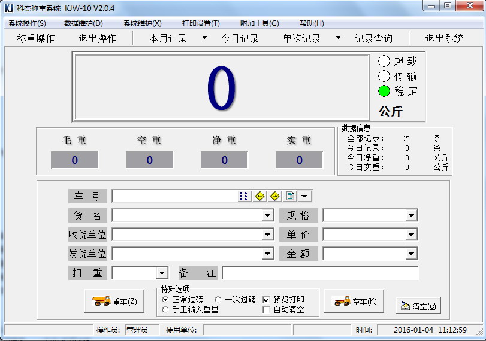This screenshot has width=486, height=341.
Task: Uncheck the 预览打印 checkbox
Action: click(x=267, y=299)
